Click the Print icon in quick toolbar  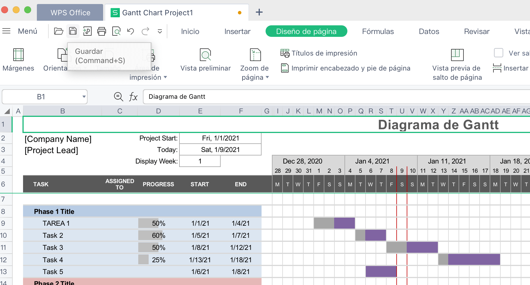click(x=102, y=31)
